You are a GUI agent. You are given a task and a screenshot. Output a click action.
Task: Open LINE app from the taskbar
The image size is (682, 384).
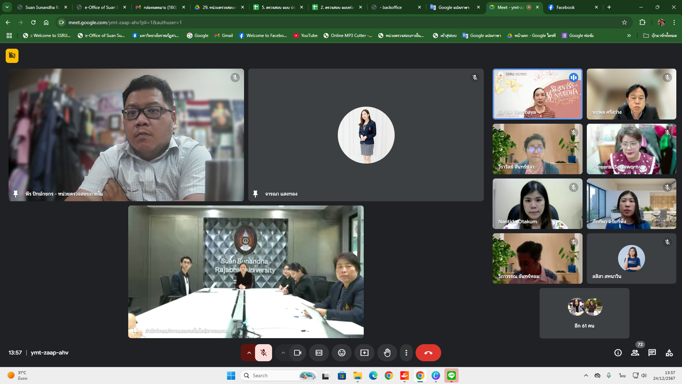click(x=451, y=375)
